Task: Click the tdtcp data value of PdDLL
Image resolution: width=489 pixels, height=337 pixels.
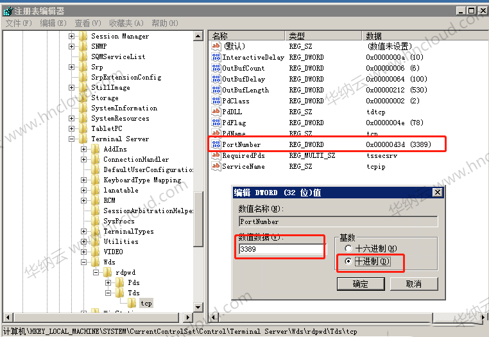Action: coord(376,112)
